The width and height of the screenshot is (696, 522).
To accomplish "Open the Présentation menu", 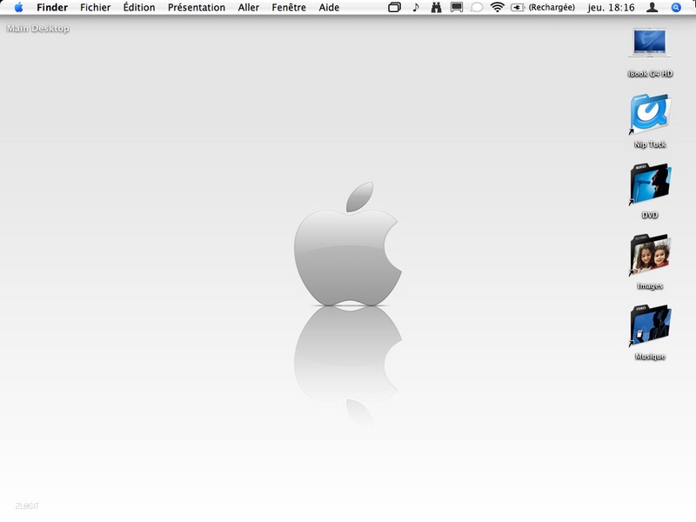I will tap(197, 8).
